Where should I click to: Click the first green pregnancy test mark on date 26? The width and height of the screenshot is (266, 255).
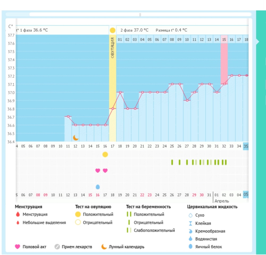tap(172, 162)
